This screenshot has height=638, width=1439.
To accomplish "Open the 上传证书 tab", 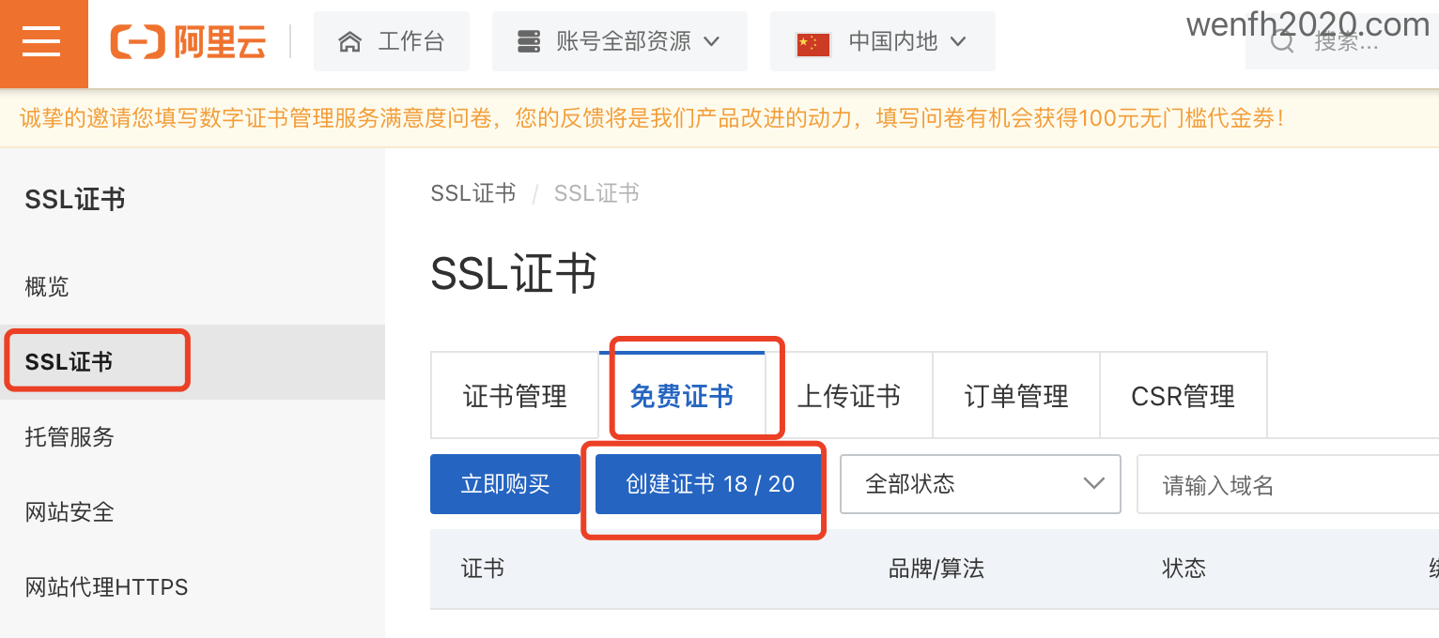I will point(848,396).
